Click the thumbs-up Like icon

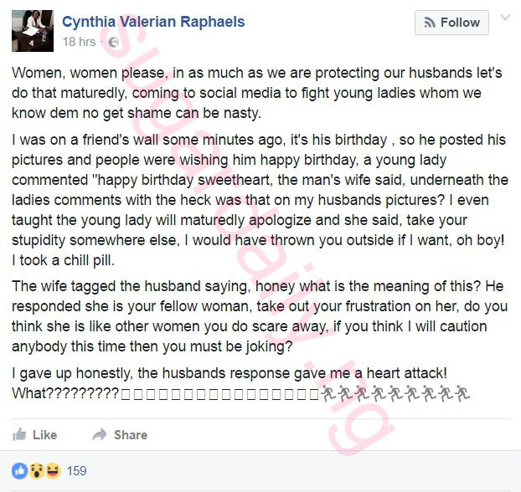point(19,434)
